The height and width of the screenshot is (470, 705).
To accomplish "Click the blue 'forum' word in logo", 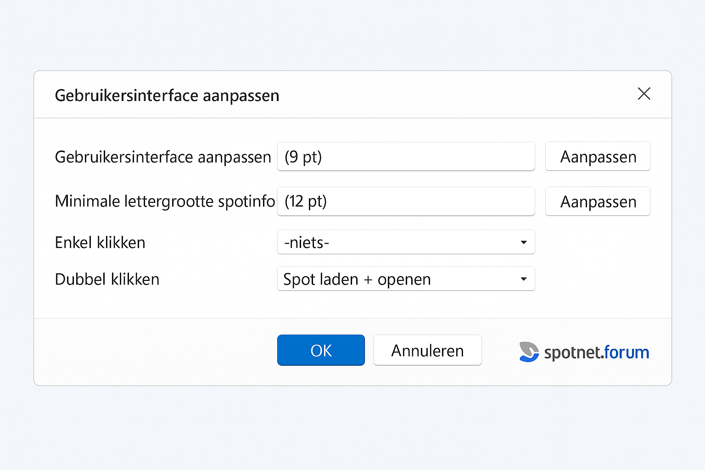I will [627, 352].
